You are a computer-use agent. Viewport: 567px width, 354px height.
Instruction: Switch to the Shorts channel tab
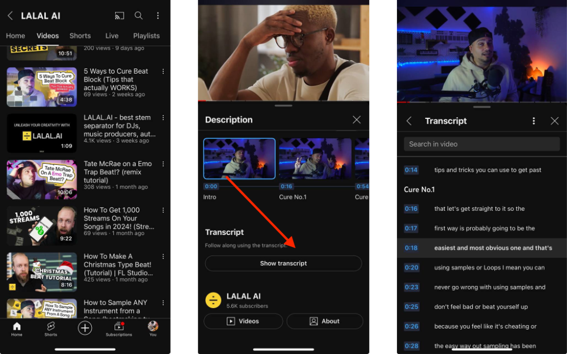(x=80, y=36)
